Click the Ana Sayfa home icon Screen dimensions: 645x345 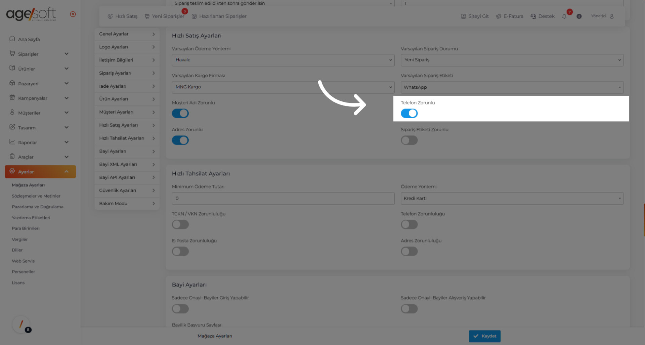pos(12,39)
